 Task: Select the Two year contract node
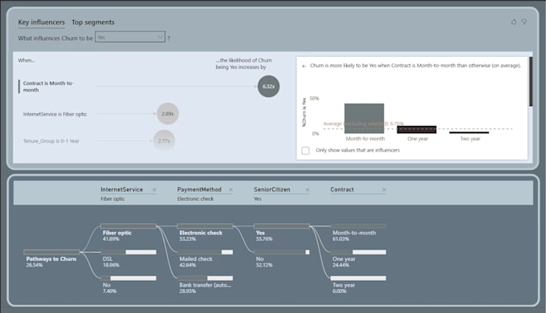pos(358,278)
